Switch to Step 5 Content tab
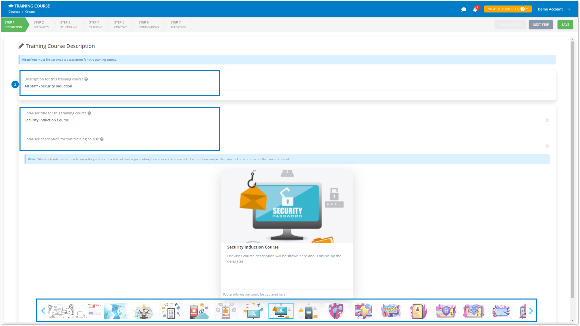This screenshot has width=580, height=326. click(x=120, y=25)
